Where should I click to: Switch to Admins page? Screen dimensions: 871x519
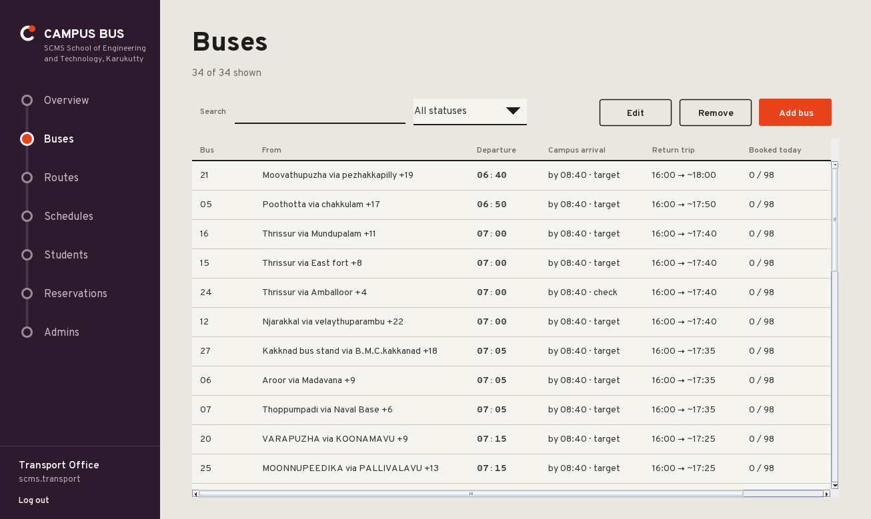click(x=61, y=332)
